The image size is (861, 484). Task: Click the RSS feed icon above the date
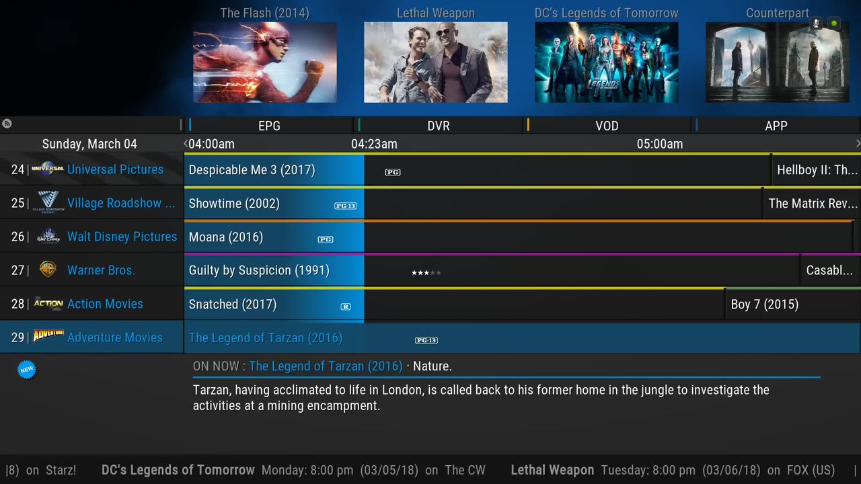[x=7, y=124]
